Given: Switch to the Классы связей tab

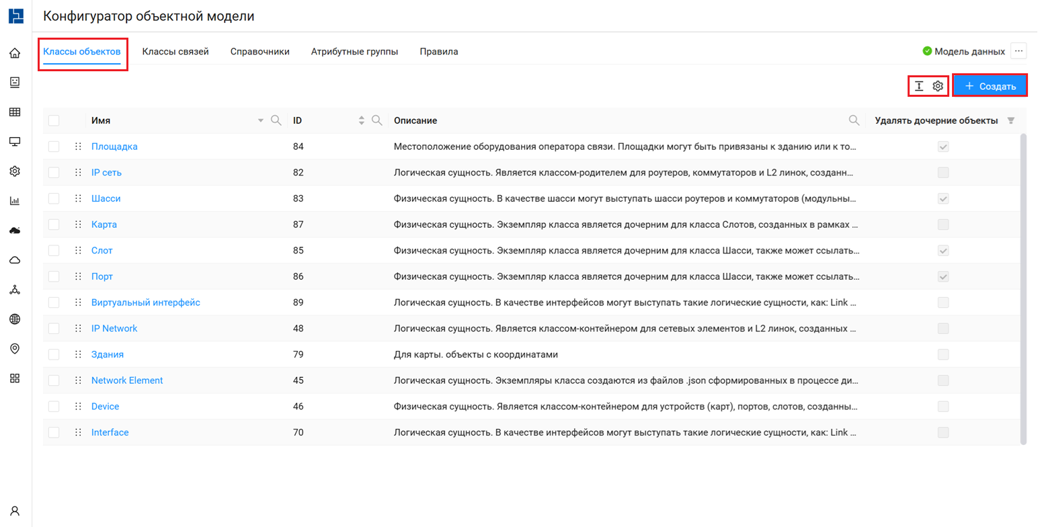Looking at the screenshot, I should [175, 52].
